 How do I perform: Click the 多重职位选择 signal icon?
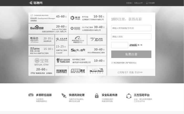31,95
